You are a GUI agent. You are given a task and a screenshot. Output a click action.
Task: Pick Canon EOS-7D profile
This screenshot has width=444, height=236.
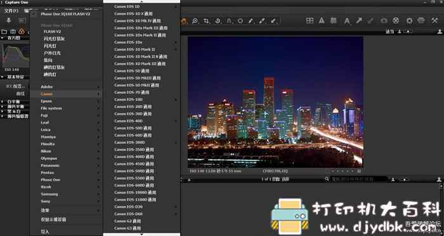pyautogui.click(x=132, y=93)
